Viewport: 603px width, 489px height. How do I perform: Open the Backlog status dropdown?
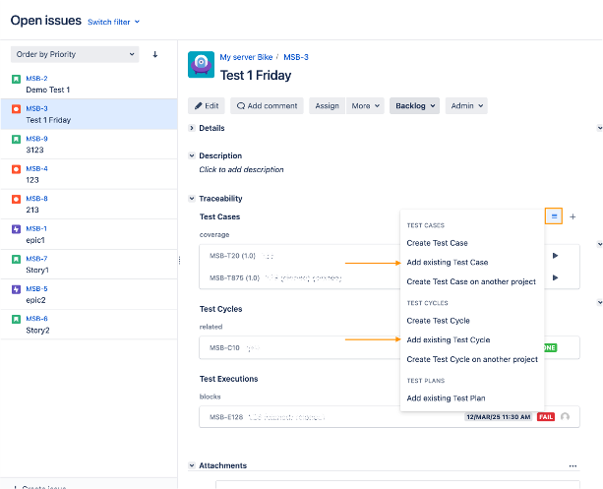[x=414, y=106]
